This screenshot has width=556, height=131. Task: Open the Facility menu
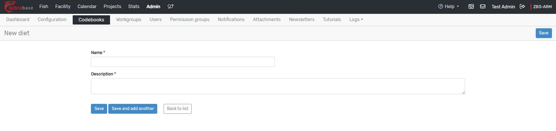[63, 7]
